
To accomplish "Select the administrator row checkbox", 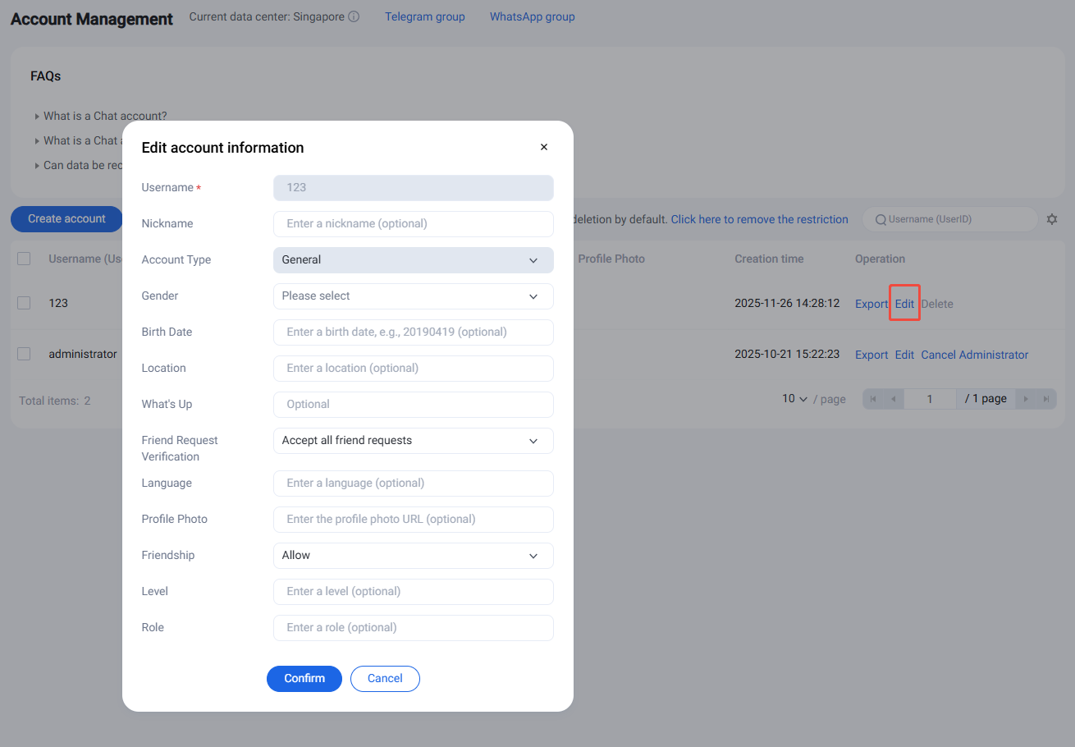I will pyautogui.click(x=24, y=354).
